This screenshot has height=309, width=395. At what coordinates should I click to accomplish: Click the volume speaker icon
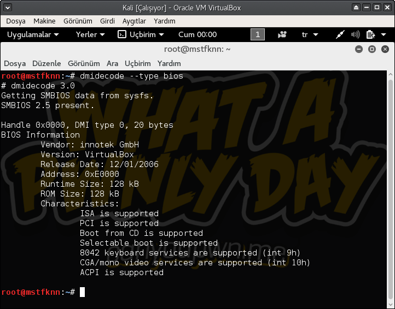[x=356, y=34]
